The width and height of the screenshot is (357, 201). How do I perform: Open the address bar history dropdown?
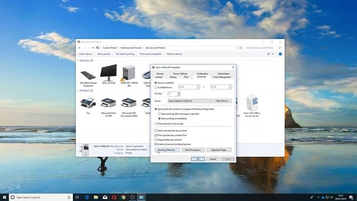coord(238,48)
